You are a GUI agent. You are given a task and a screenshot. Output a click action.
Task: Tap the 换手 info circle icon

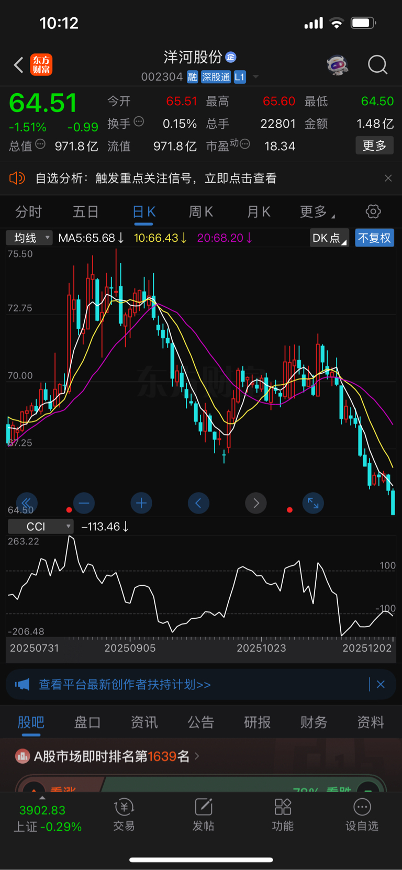point(139,121)
